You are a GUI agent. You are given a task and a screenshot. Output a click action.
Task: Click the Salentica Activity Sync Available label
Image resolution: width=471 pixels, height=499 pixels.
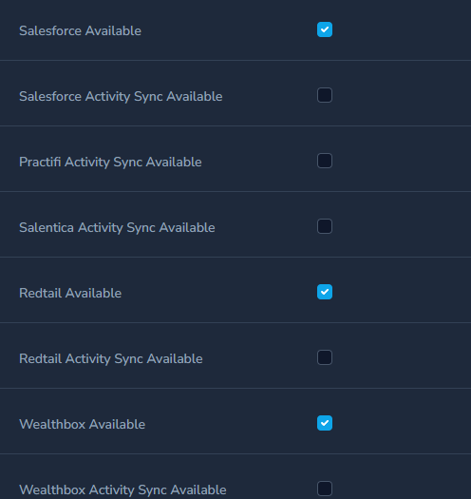pos(117,228)
